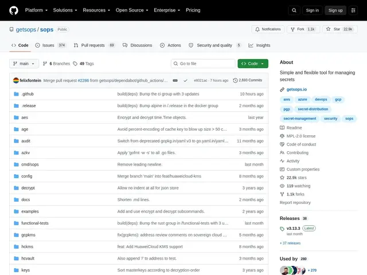
Task: Open Code of conduct
Action: 298,144
